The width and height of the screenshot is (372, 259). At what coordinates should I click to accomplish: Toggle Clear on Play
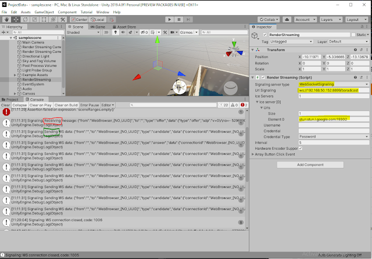[x=40, y=105]
